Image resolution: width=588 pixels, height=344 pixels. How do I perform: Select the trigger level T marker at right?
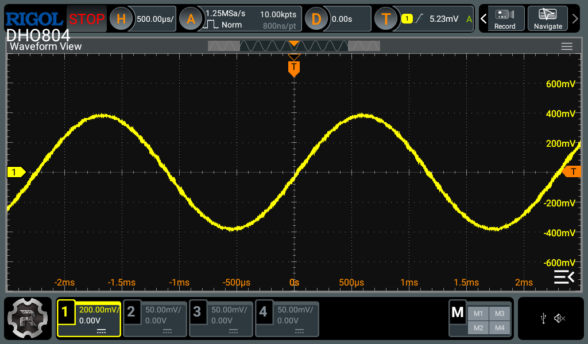572,171
